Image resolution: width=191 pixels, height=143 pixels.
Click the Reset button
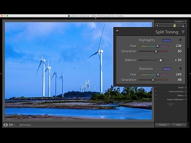click(179, 125)
